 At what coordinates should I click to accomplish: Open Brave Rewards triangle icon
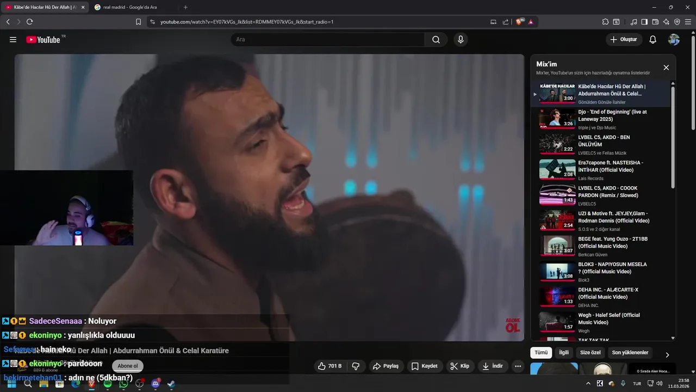pos(531,22)
